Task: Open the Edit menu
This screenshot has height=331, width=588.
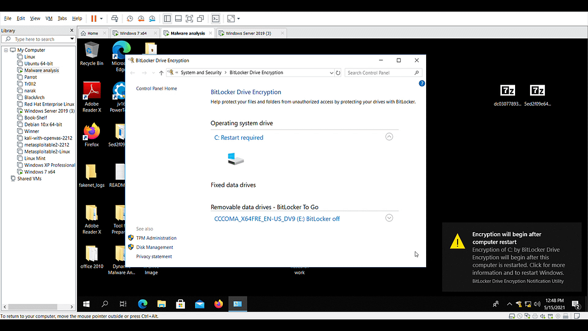Action: 21,18
